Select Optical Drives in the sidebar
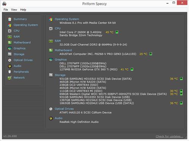189x141 pixels. tap(23, 60)
